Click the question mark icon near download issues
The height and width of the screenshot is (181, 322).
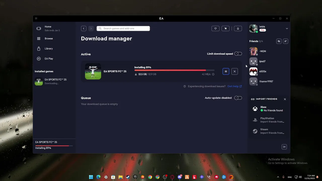coord(185,86)
